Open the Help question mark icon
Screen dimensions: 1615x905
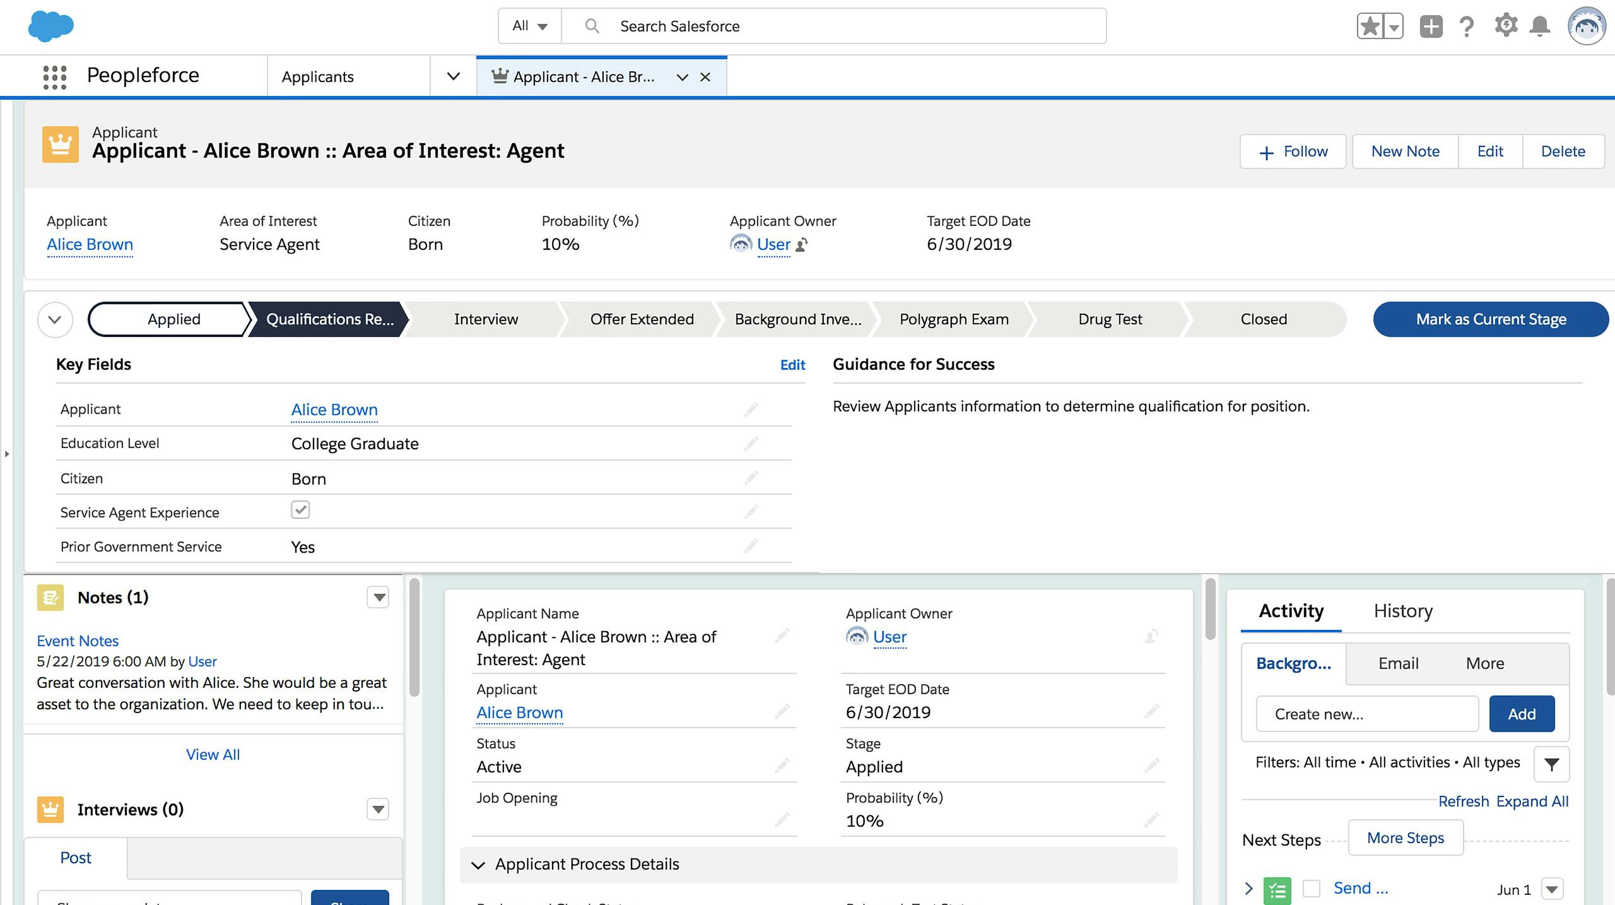tap(1467, 27)
